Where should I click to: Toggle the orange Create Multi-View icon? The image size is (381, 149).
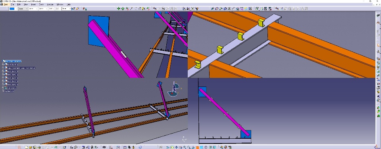coord(197,147)
